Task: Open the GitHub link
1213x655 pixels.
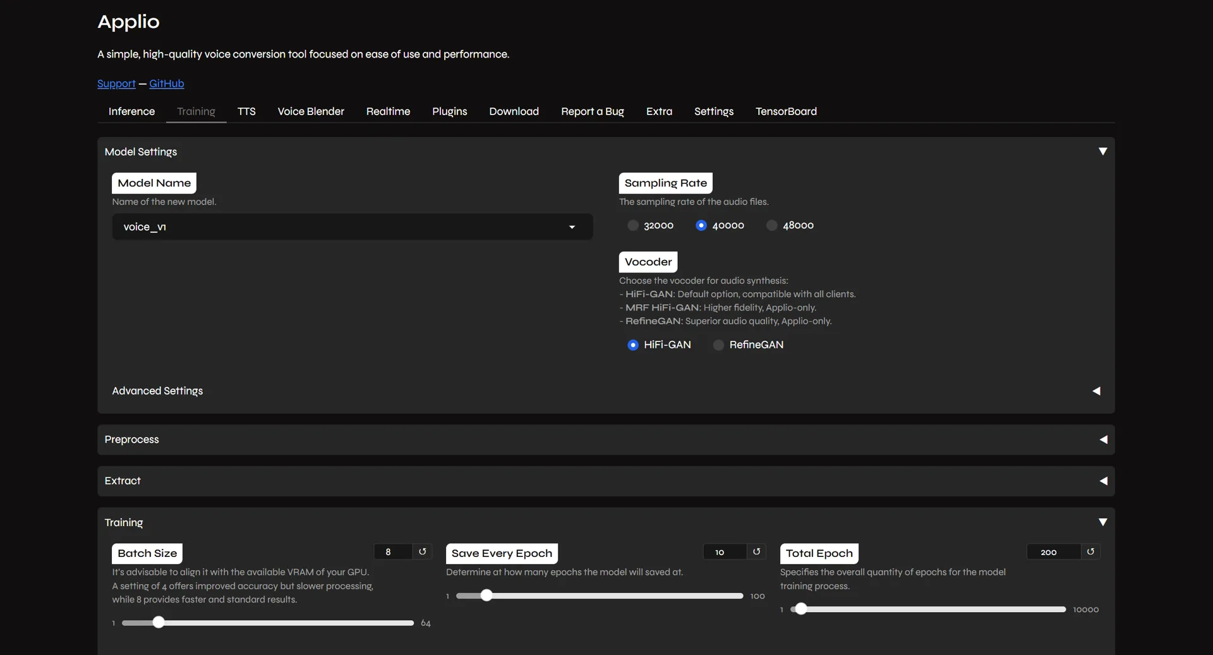Action: pyautogui.click(x=167, y=83)
